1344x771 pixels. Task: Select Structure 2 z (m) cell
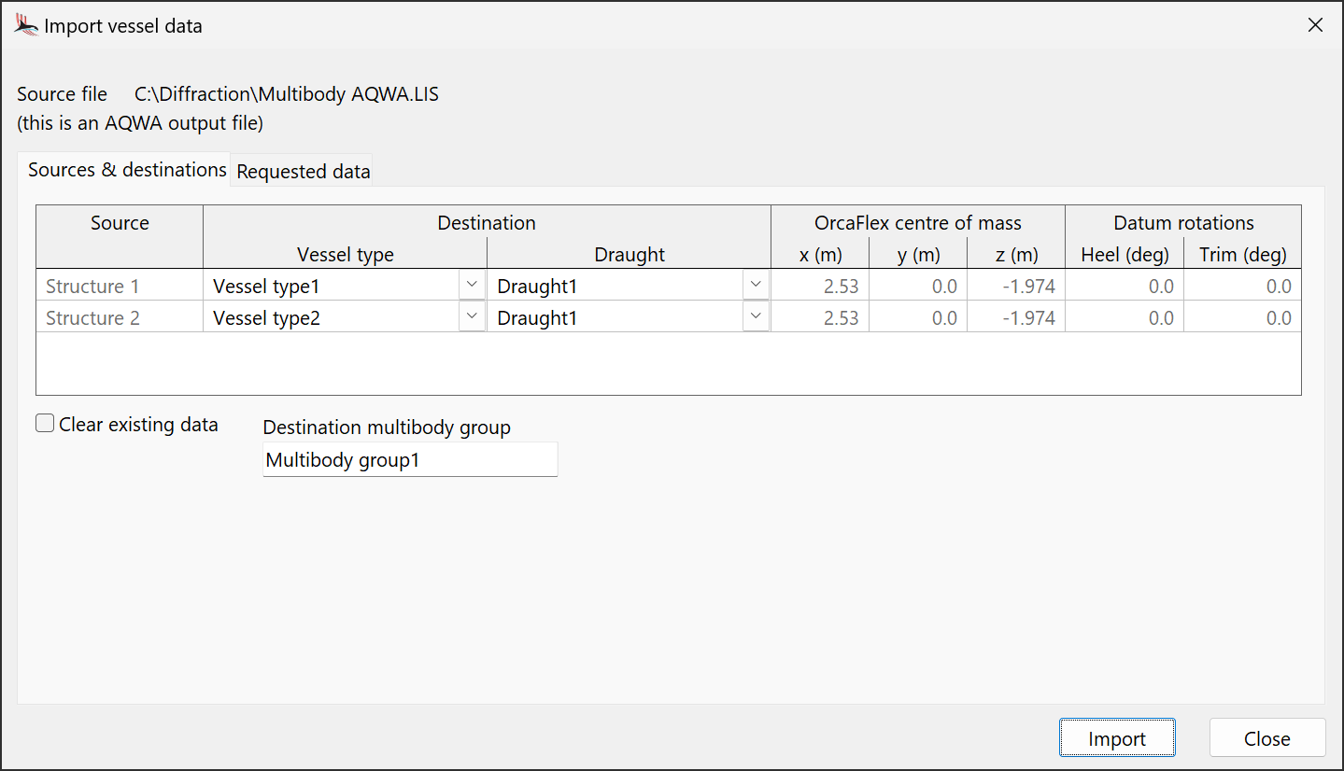(x=1016, y=318)
